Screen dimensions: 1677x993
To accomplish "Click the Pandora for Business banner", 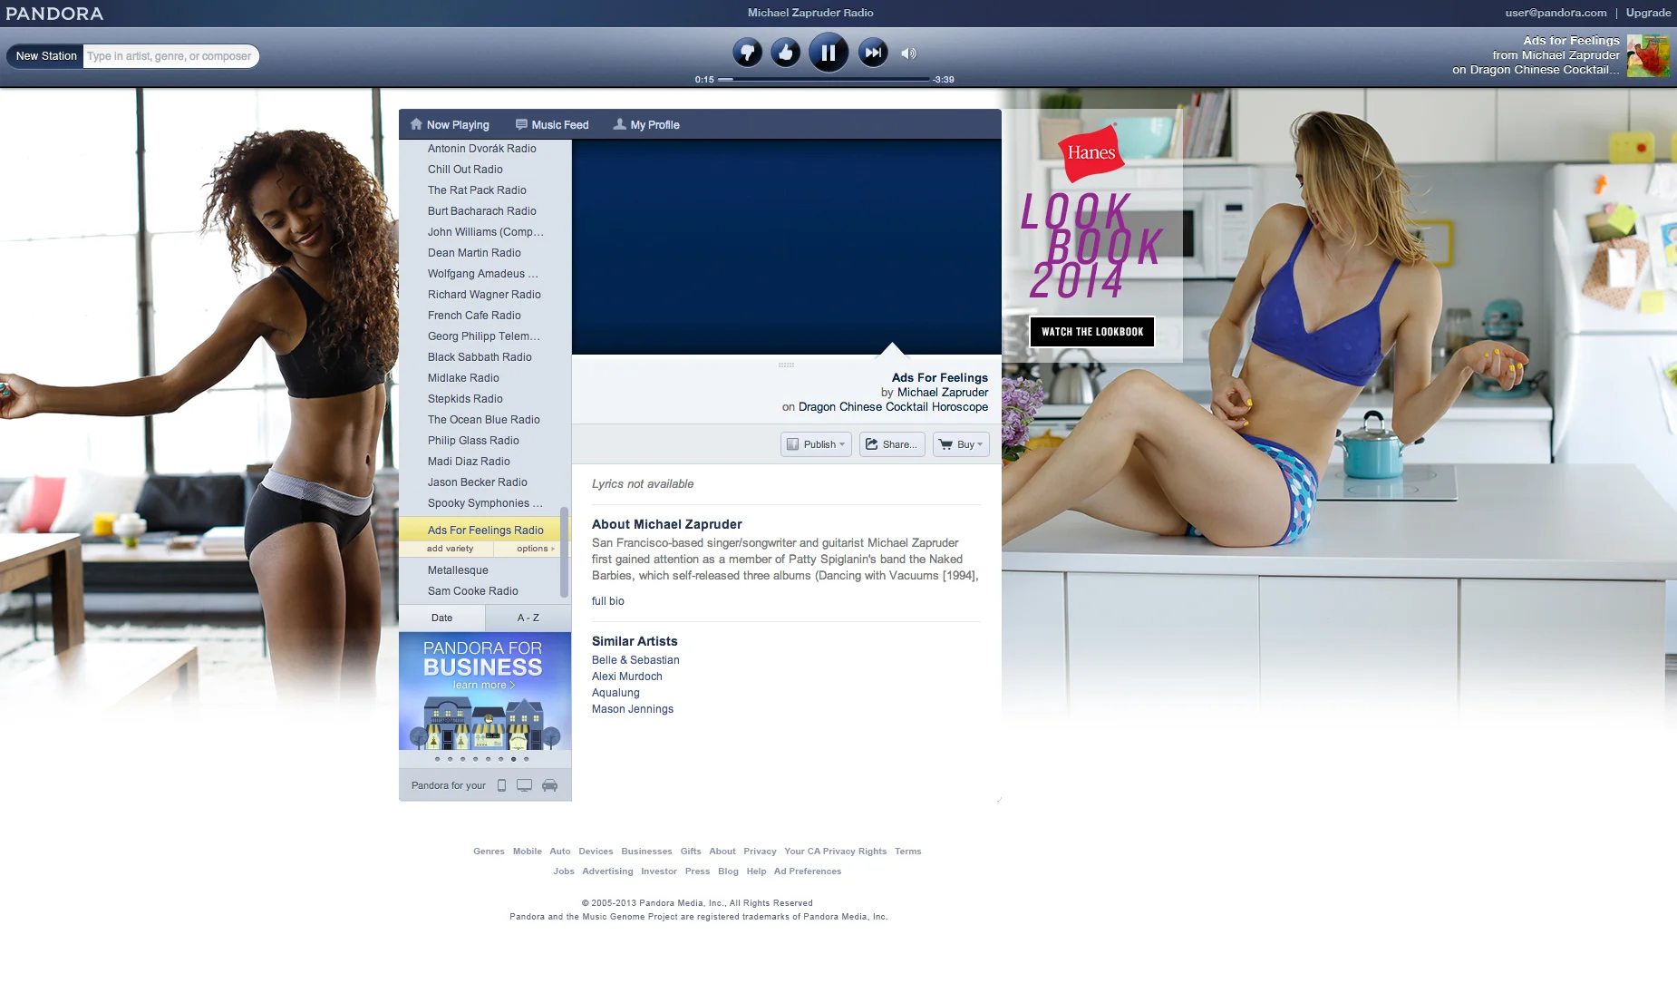I will click(485, 691).
